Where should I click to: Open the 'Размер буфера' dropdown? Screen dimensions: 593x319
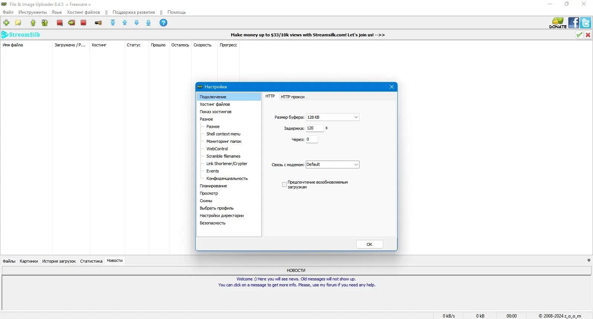(x=332, y=117)
